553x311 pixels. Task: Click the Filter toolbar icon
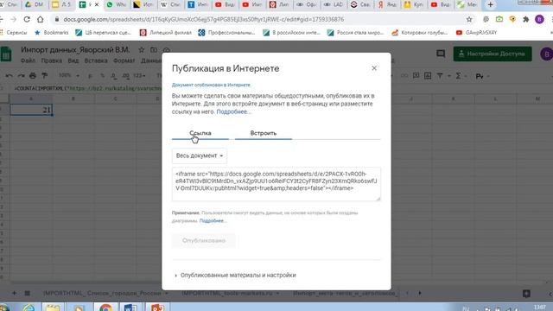click(440, 75)
